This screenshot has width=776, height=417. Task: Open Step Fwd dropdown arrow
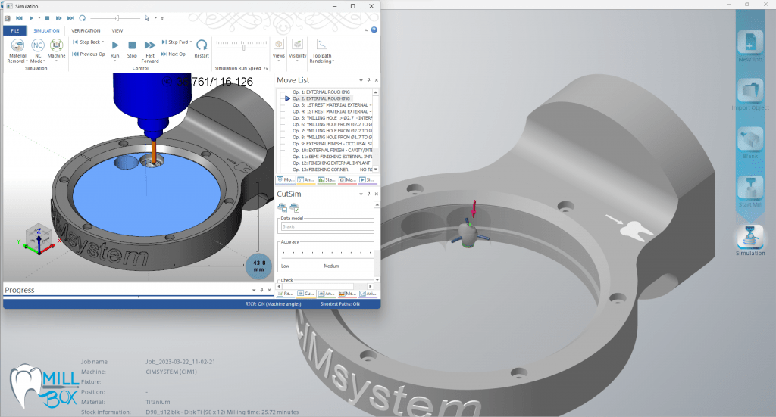(x=190, y=42)
